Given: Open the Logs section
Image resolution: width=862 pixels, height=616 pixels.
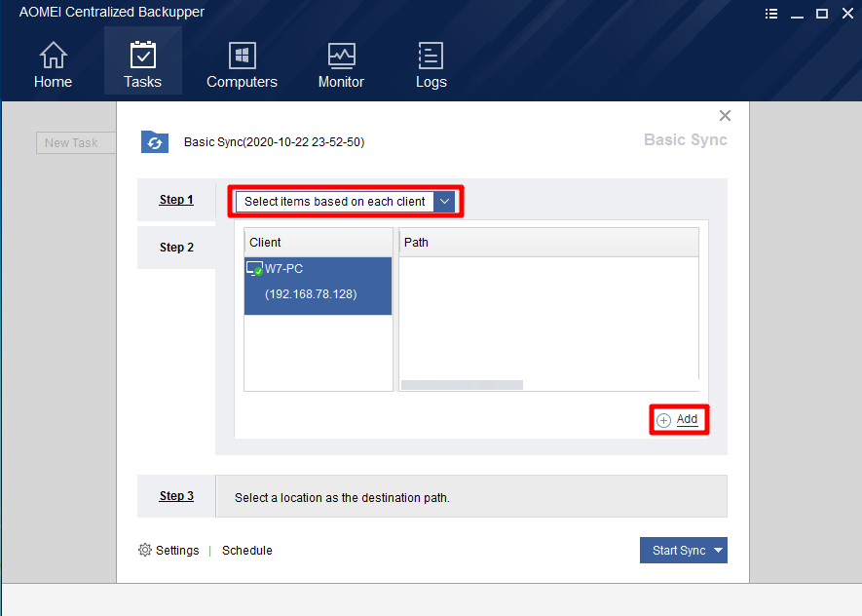Looking at the screenshot, I should [x=431, y=65].
